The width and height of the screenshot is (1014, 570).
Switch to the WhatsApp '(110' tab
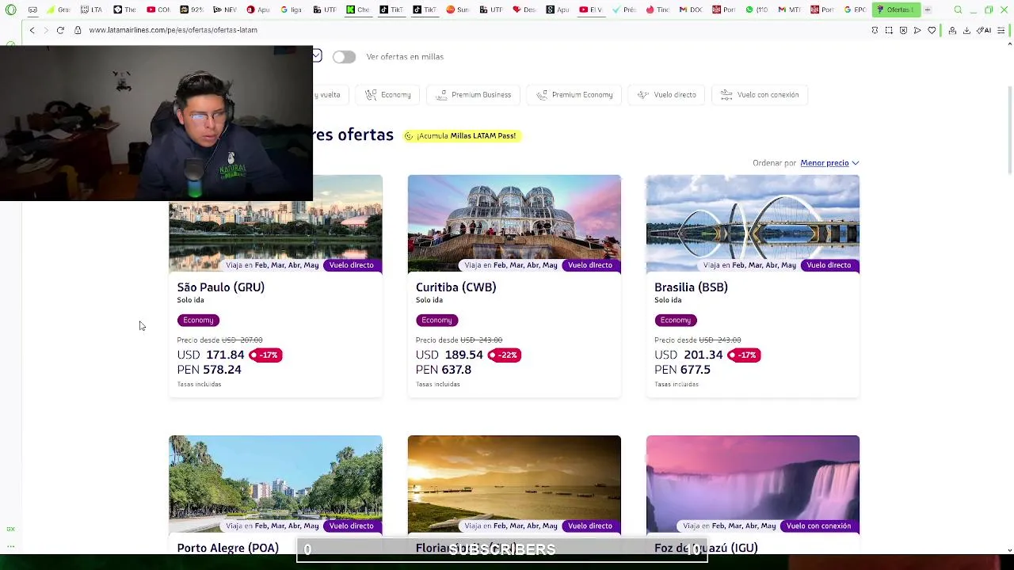[x=757, y=9]
